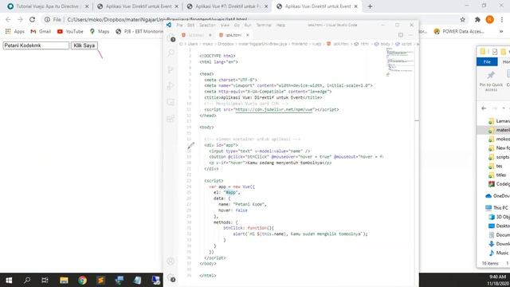Select OneDrive in File Explorer navigation
Screen dimensions: 510x287
(497, 196)
